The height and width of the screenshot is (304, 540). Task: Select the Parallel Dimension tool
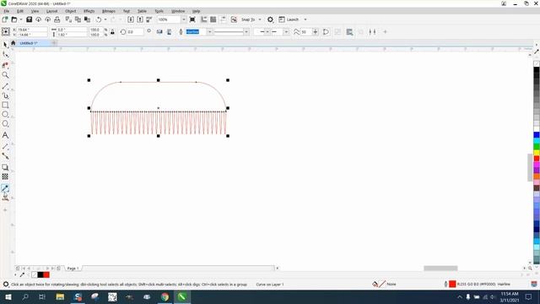pos(5,146)
